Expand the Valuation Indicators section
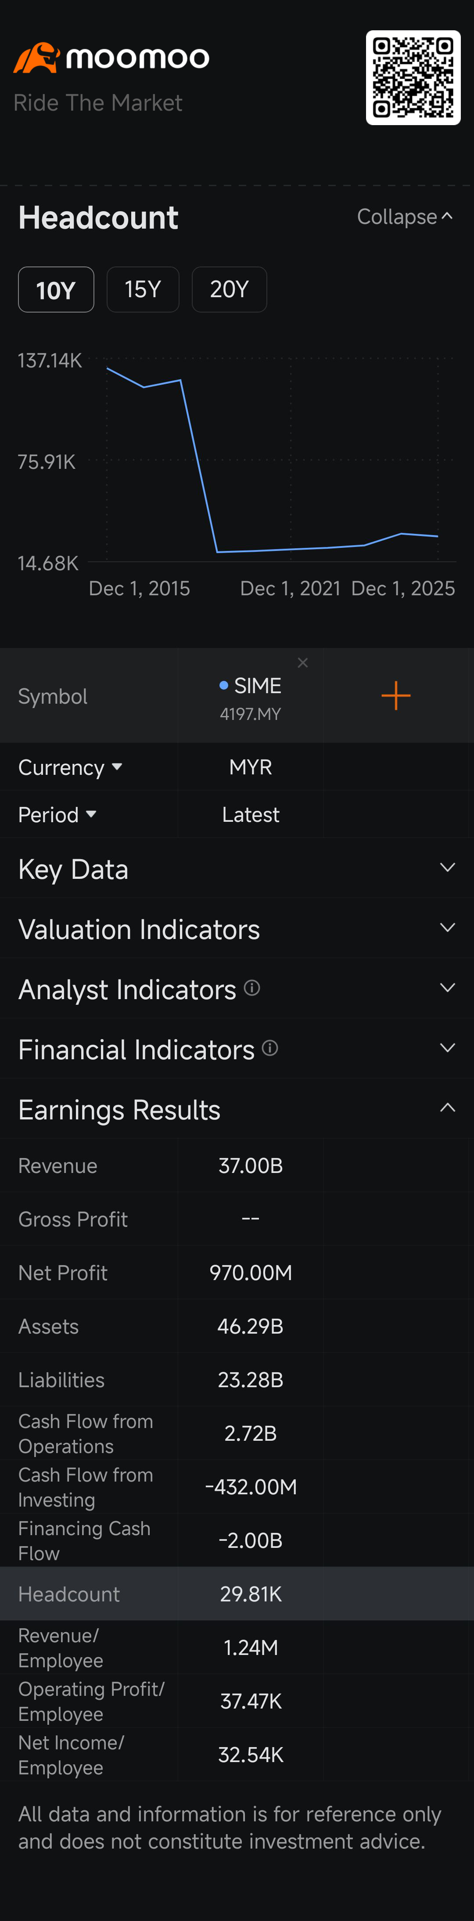This screenshot has height=1921, width=474. (x=237, y=928)
